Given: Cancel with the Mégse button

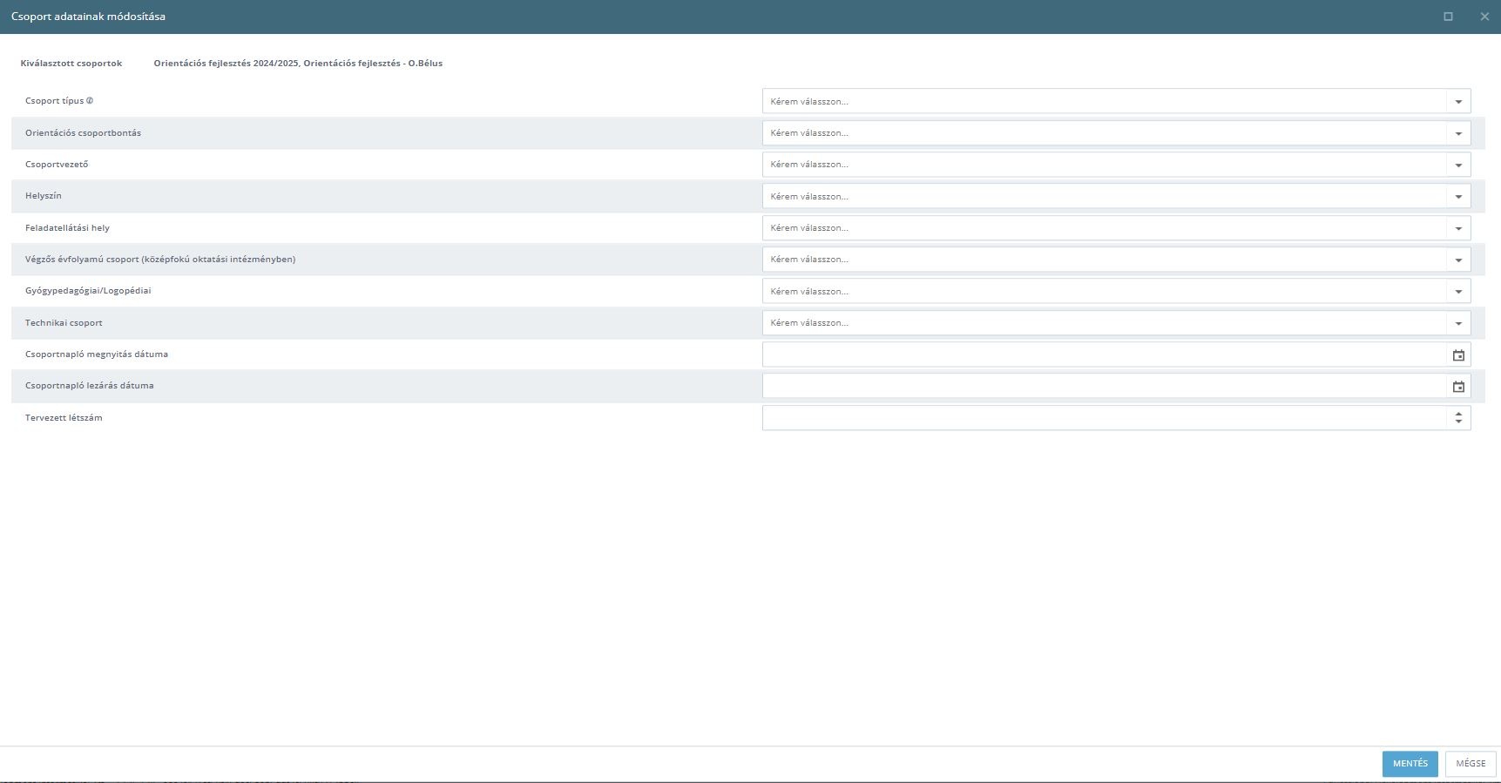Looking at the screenshot, I should click(1471, 764).
